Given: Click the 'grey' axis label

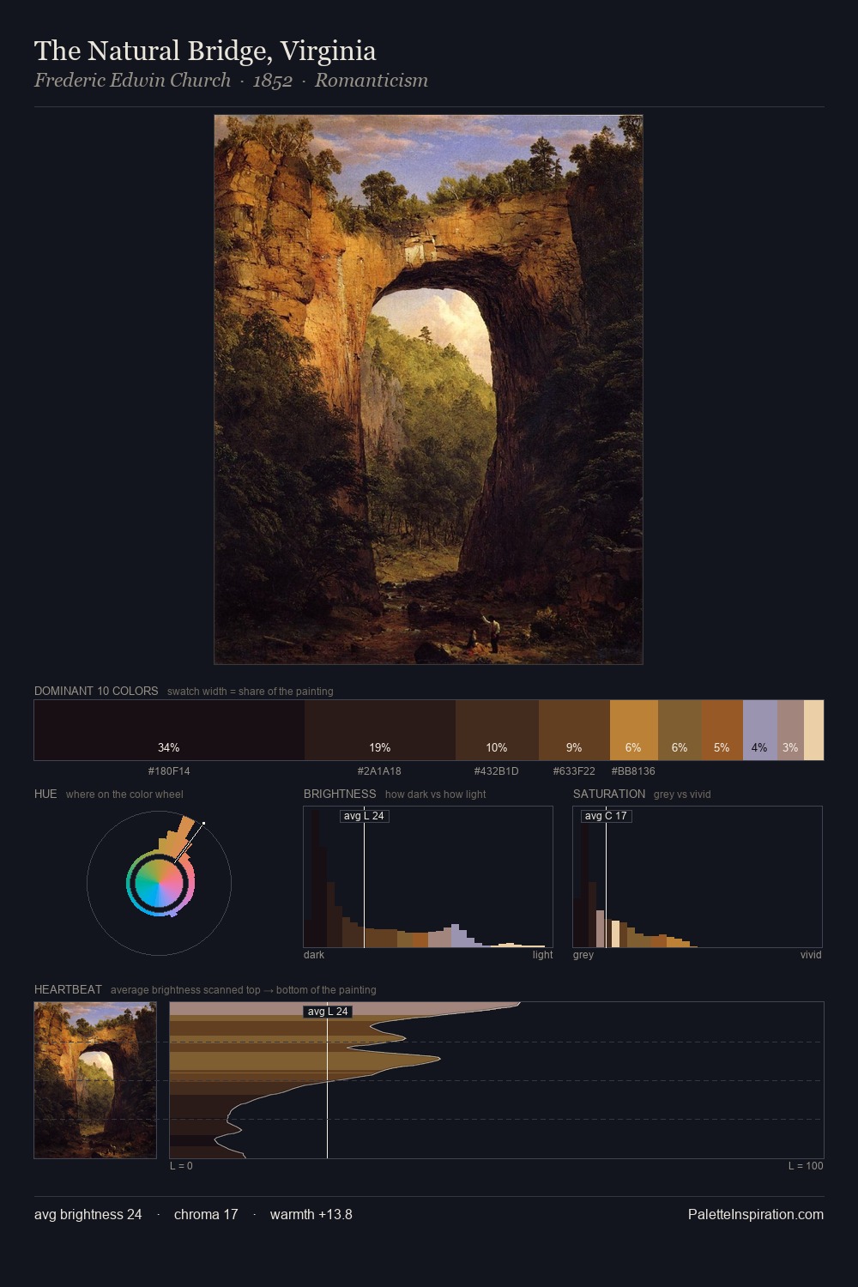Looking at the screenshot, I should click(x=583, y=955).
